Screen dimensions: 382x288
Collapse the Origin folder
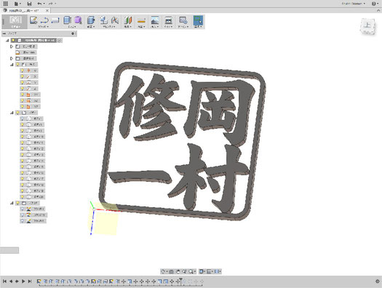coord(12,65)
